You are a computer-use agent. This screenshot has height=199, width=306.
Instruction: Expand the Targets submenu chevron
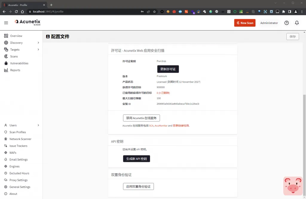[x=38, y=49]
